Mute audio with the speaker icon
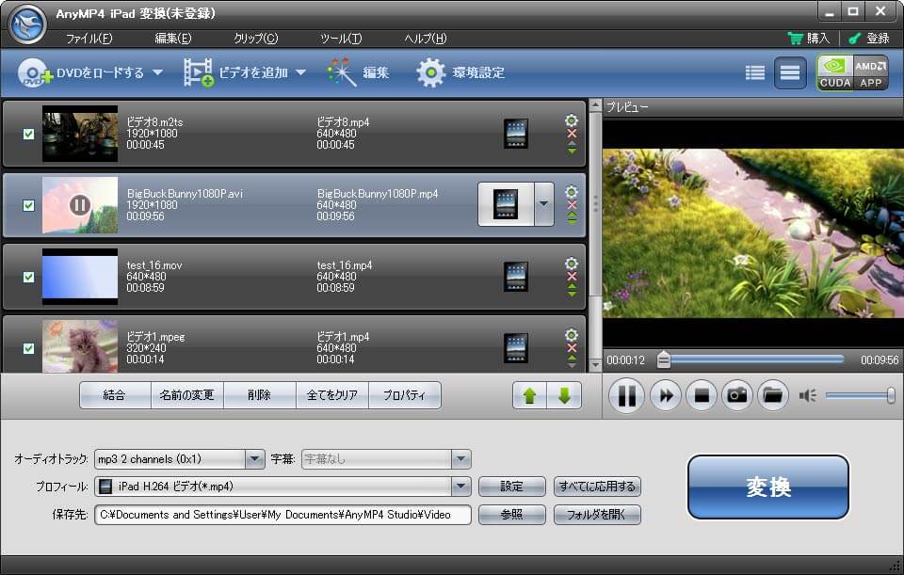This screenshot has height=575, width=904. coord(807,396)
